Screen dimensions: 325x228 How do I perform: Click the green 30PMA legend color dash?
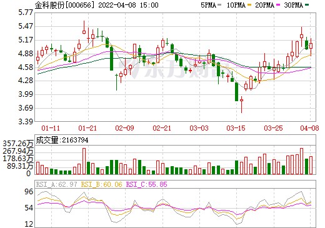pos(307,5)
